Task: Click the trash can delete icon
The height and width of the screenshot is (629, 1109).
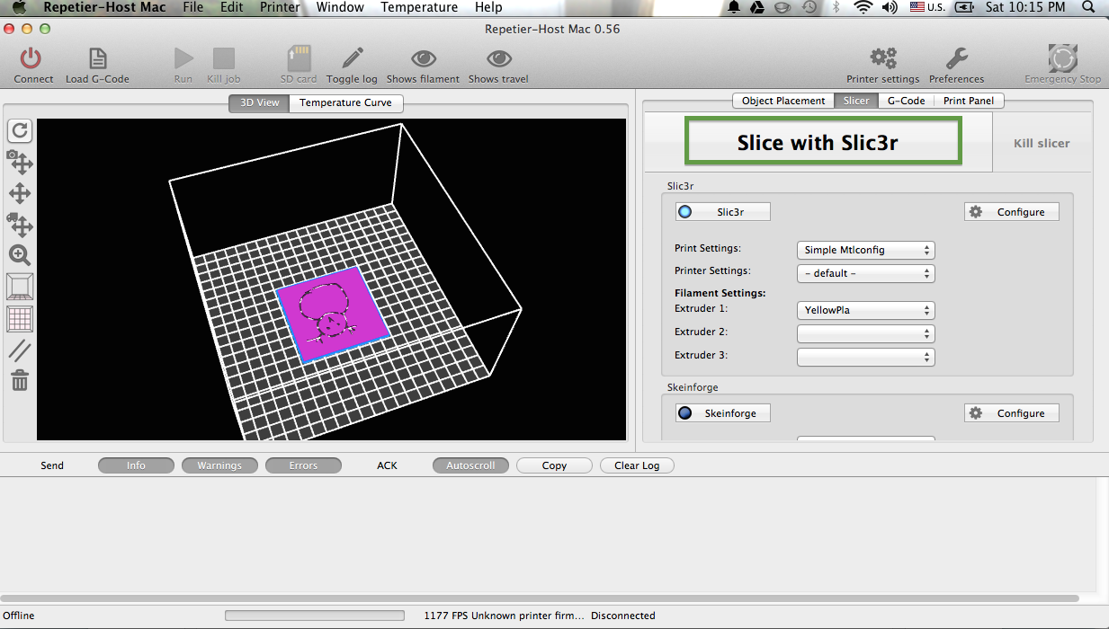Action: pyautogui.click(x=20, y=380)
